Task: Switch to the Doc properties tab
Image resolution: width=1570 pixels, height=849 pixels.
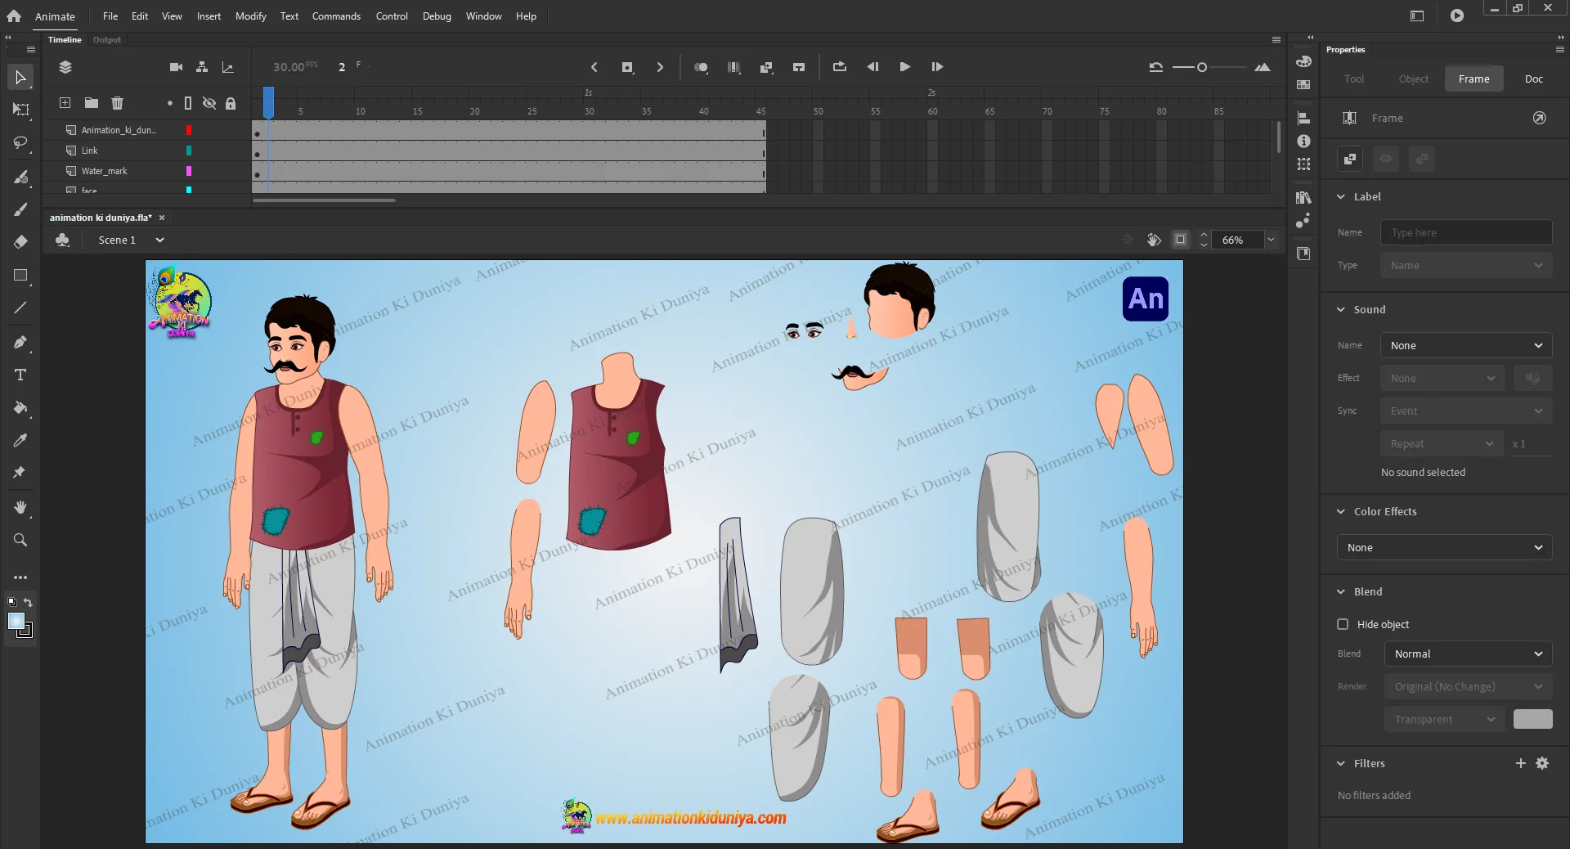Action: point(1533,79)
